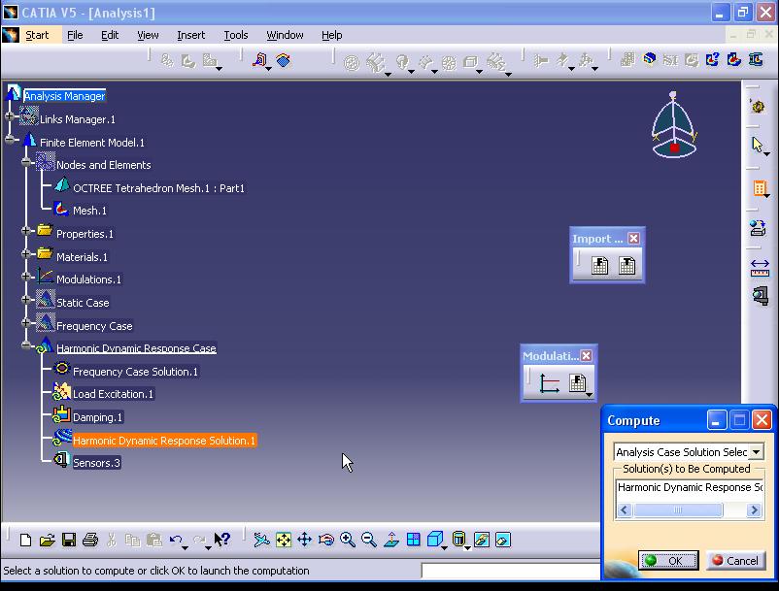Open the Tools menu
The image size is (779, 591).
pyautogui.click(x=235, y=35)
